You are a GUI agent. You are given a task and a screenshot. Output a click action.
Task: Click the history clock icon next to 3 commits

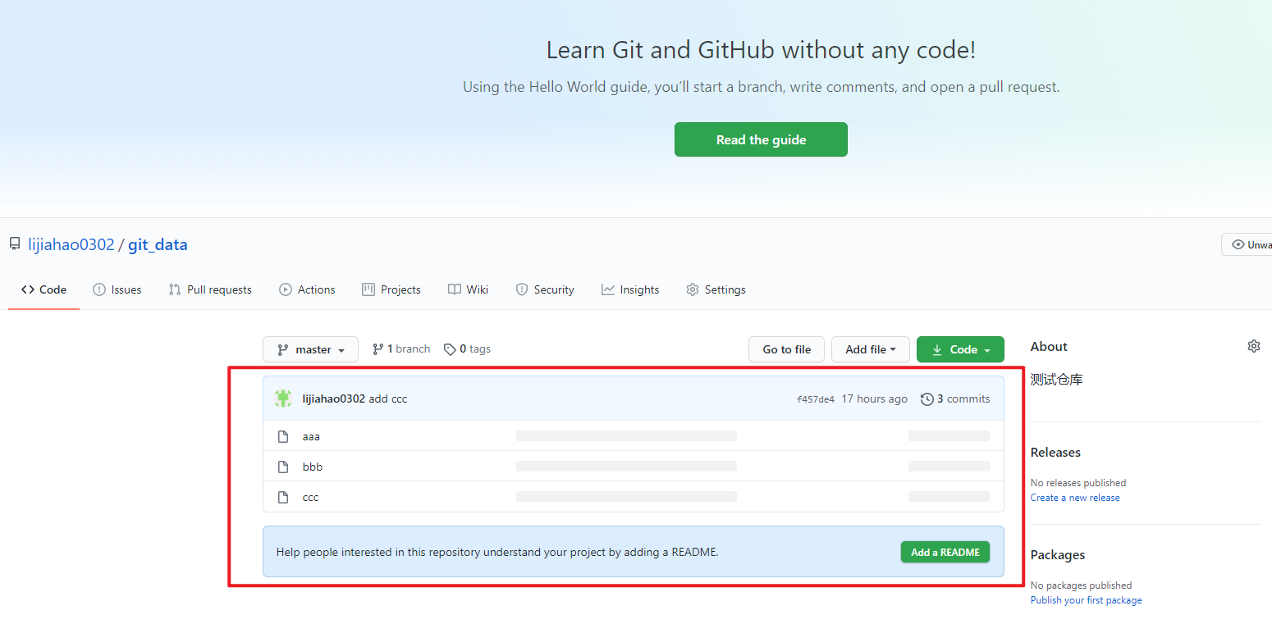927,399
